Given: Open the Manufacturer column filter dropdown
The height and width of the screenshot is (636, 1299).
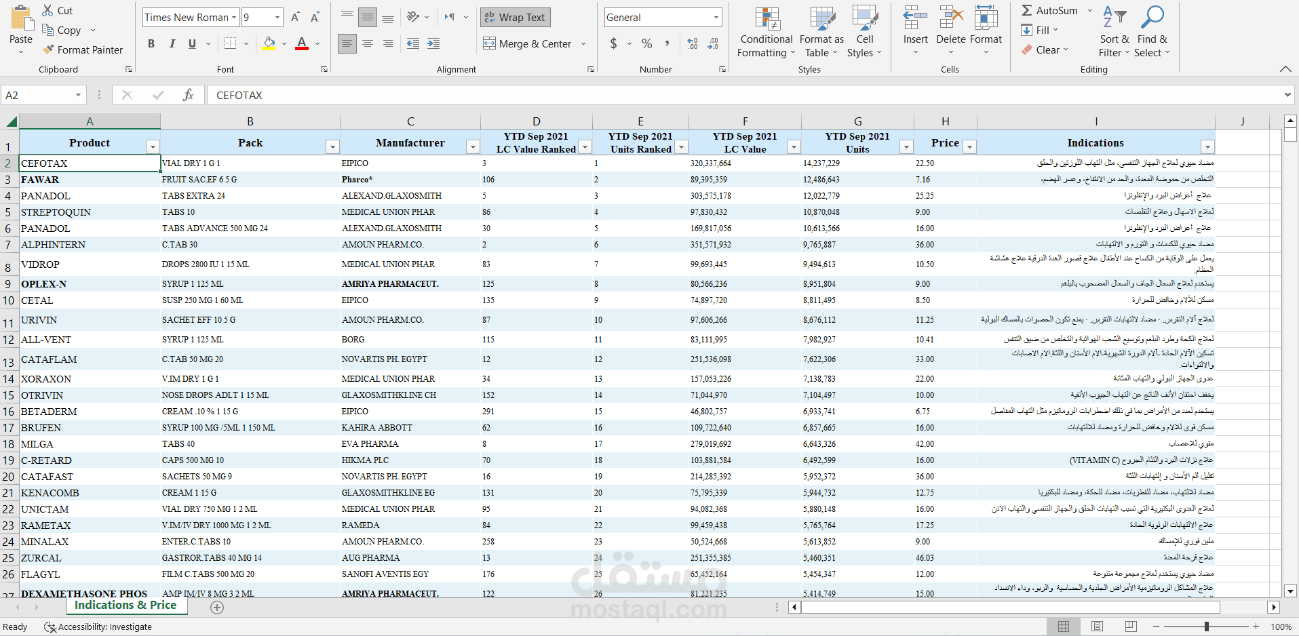Looking at the screenshot, I should tap(473, 146).
